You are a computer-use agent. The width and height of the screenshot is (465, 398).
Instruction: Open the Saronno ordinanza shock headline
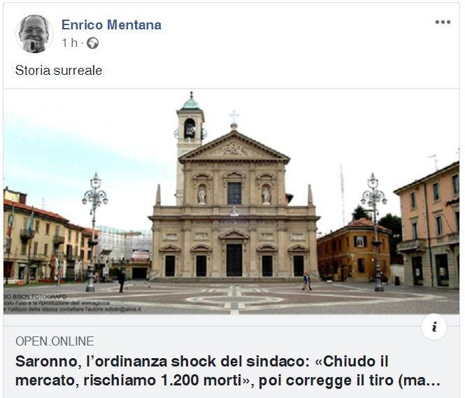coord(227,371)
